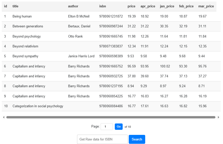Focus the Get Raw data for ISBN field

(x=102, y=139)
